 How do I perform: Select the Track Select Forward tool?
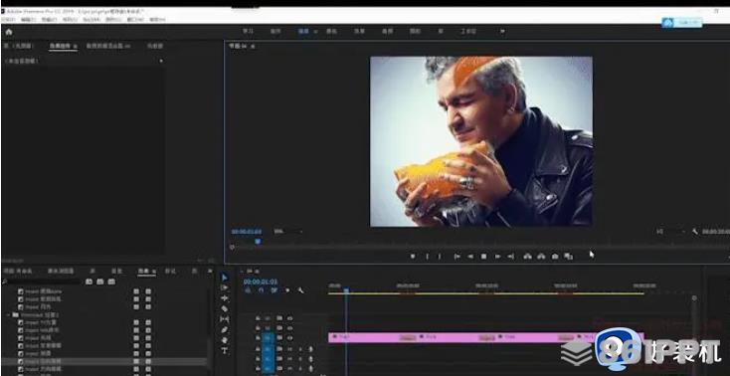[x=225, y=287]
